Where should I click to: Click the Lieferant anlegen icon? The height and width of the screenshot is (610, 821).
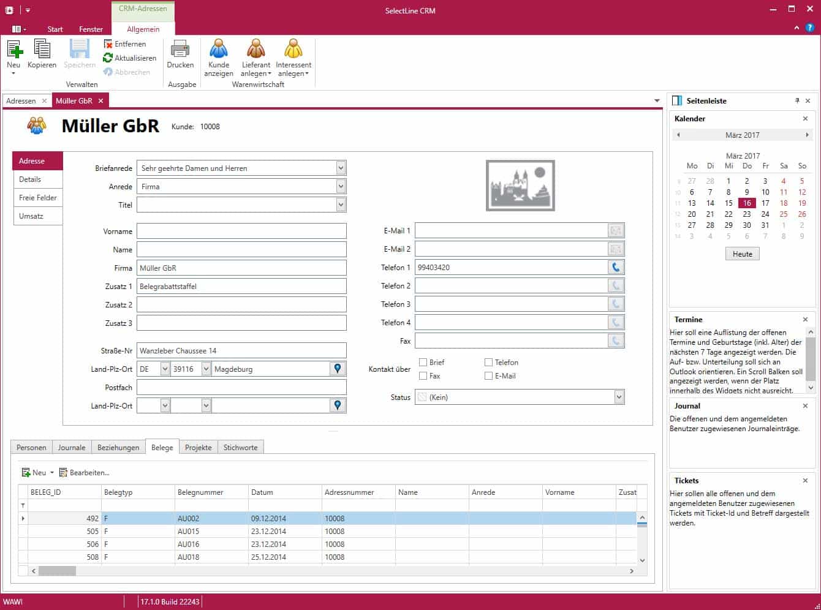[256, 49]
